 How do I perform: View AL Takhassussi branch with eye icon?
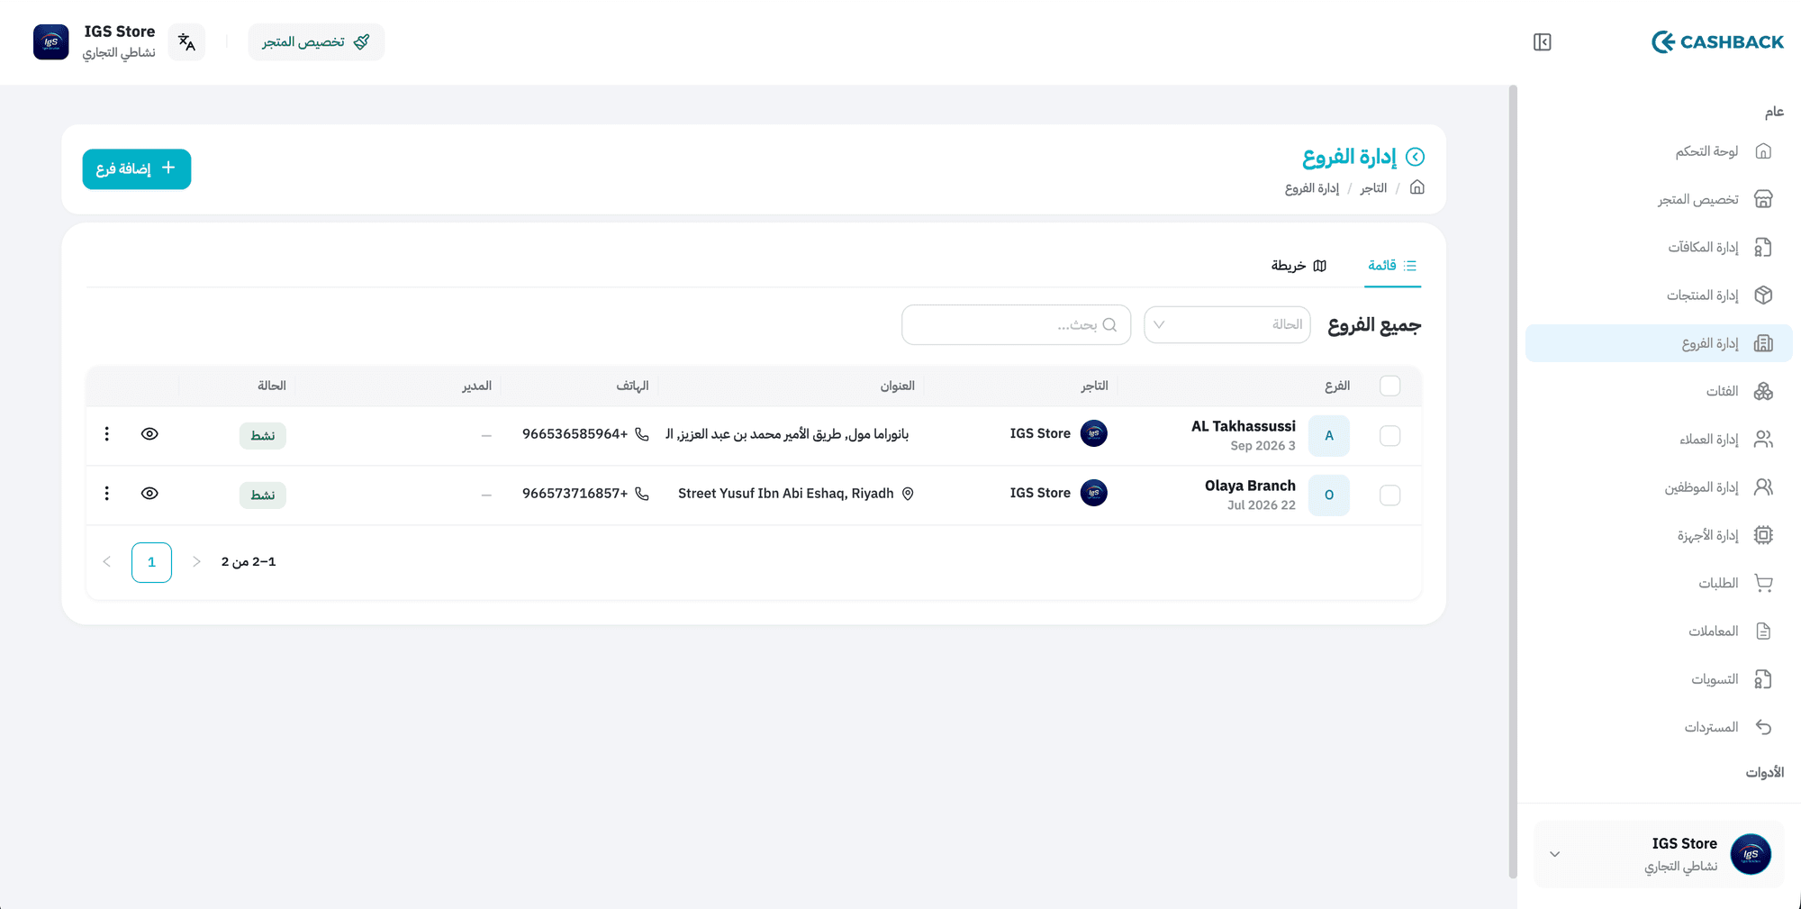click(x=149, y=434)
